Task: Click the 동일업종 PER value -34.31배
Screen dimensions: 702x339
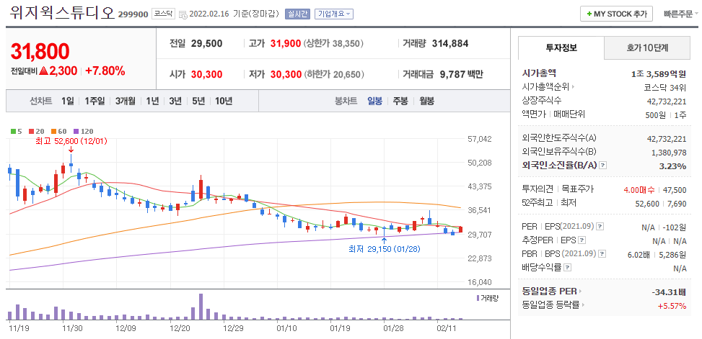Action: pos(670,292)
